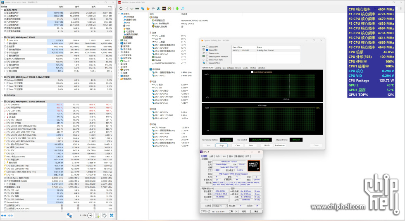This screenshot has width=405, height=221.
Task: Click the validate button in CPU-Z footer
Action: [x=244, y=211]
